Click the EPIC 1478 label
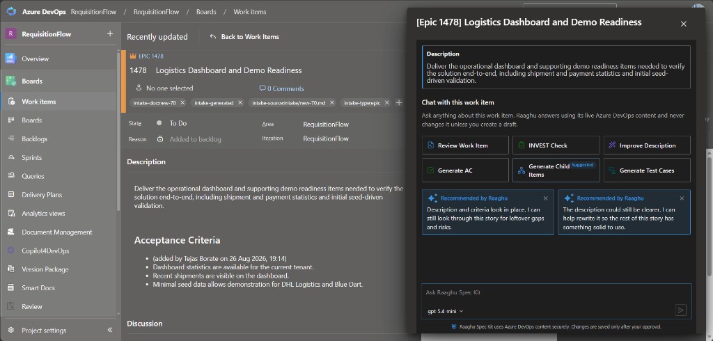This screenshot has width=713, height=341. tap(150, 56)
